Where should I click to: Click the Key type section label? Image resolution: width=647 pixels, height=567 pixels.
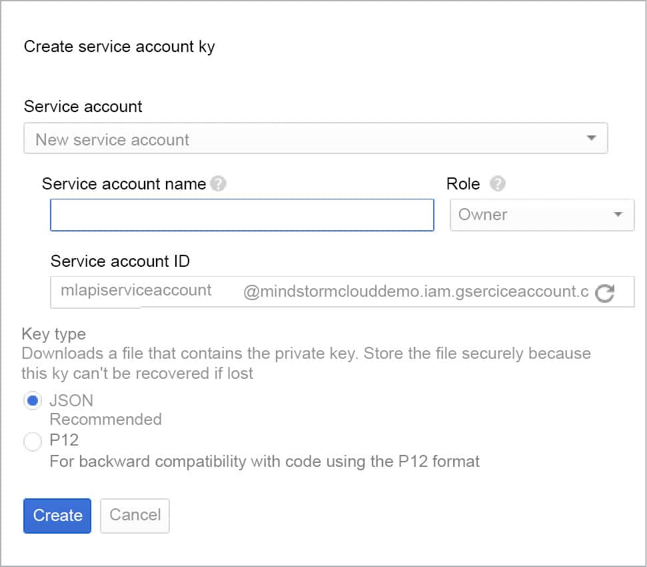[x=54, y=334]
